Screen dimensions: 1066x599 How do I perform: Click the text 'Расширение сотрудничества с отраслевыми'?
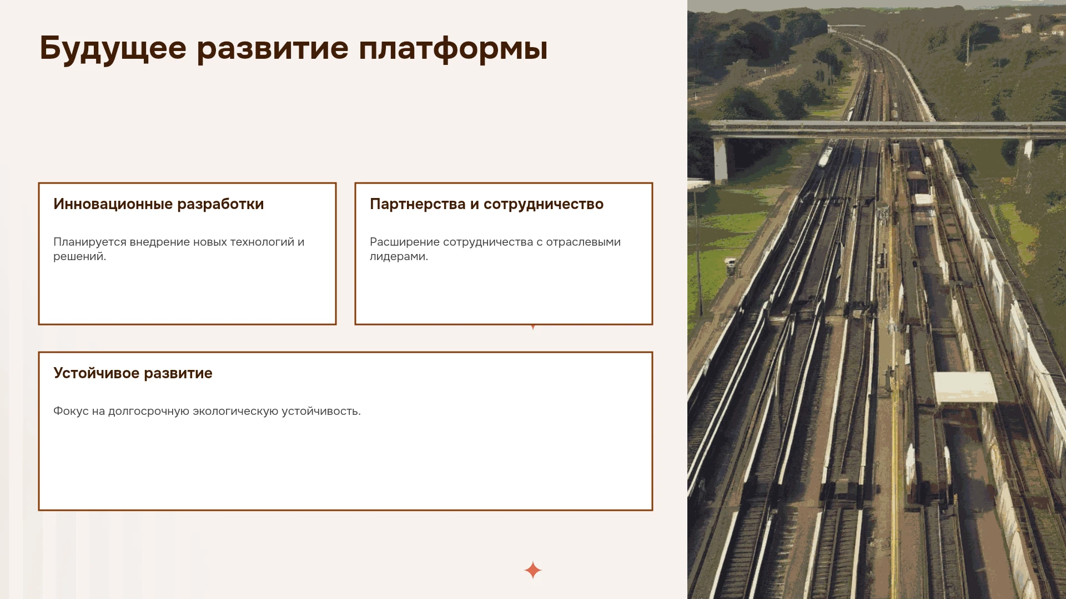(x=495, y=242)
